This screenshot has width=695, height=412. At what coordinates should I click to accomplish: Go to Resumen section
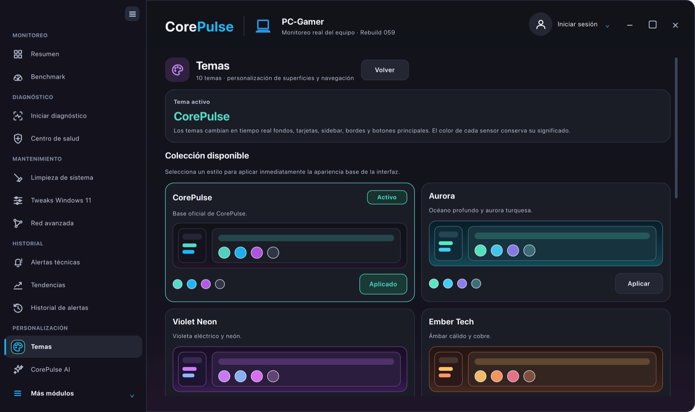(73, 54)
